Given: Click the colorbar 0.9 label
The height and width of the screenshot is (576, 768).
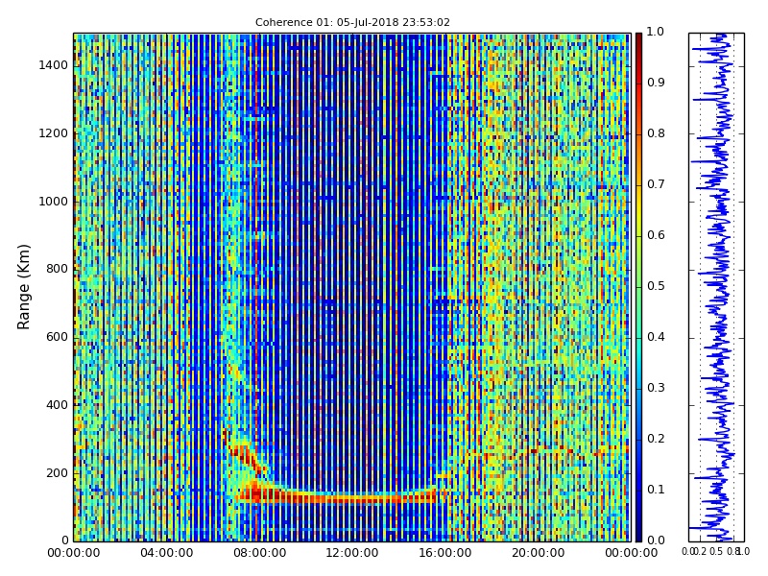Looking at the screenshot, I should [x=656, y=83].
